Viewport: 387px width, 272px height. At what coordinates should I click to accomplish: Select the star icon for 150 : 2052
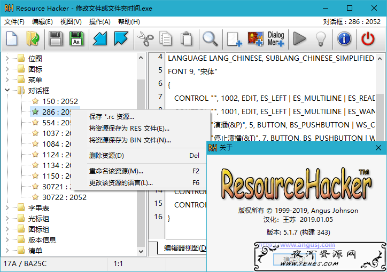[35, 101]
